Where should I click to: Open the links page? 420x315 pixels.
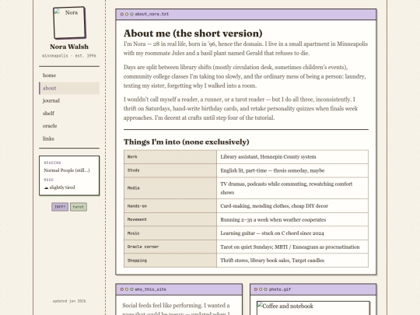[69, 138]
